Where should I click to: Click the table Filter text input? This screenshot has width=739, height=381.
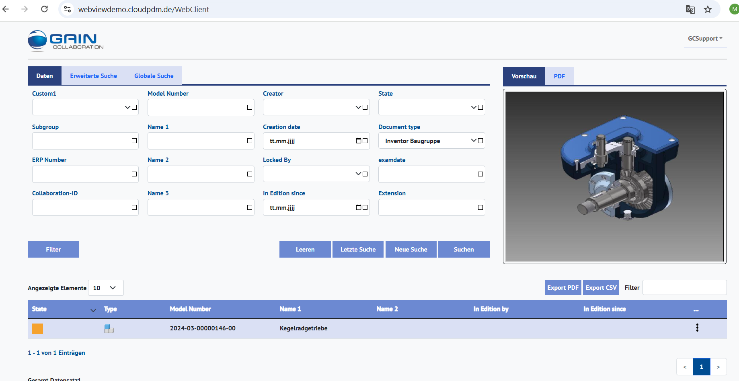684,287
